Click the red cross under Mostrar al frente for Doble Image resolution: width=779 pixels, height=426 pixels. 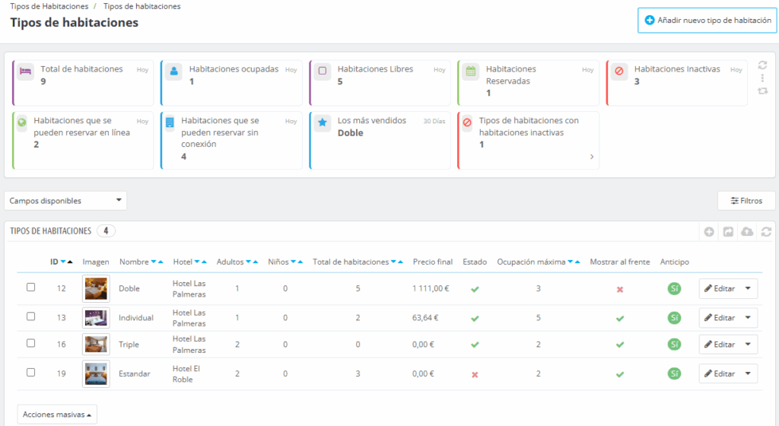point(619,289)
